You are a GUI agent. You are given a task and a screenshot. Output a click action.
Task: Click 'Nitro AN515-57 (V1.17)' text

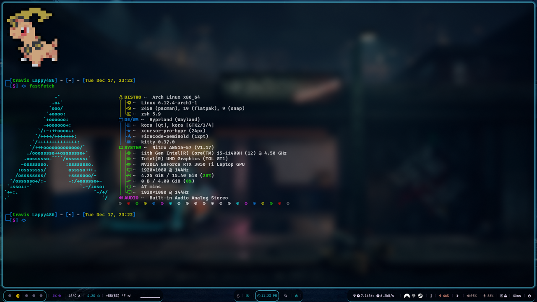click(183, 148)
